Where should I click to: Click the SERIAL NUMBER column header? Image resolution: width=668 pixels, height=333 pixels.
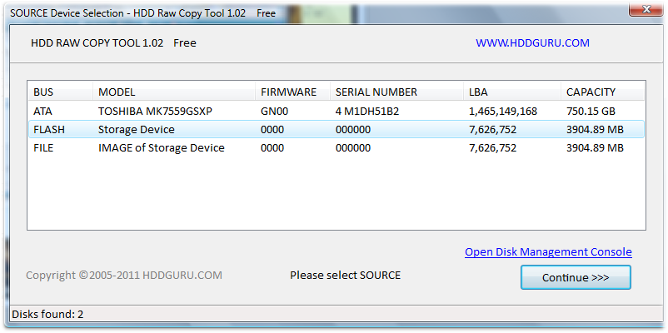click(397, 92)
